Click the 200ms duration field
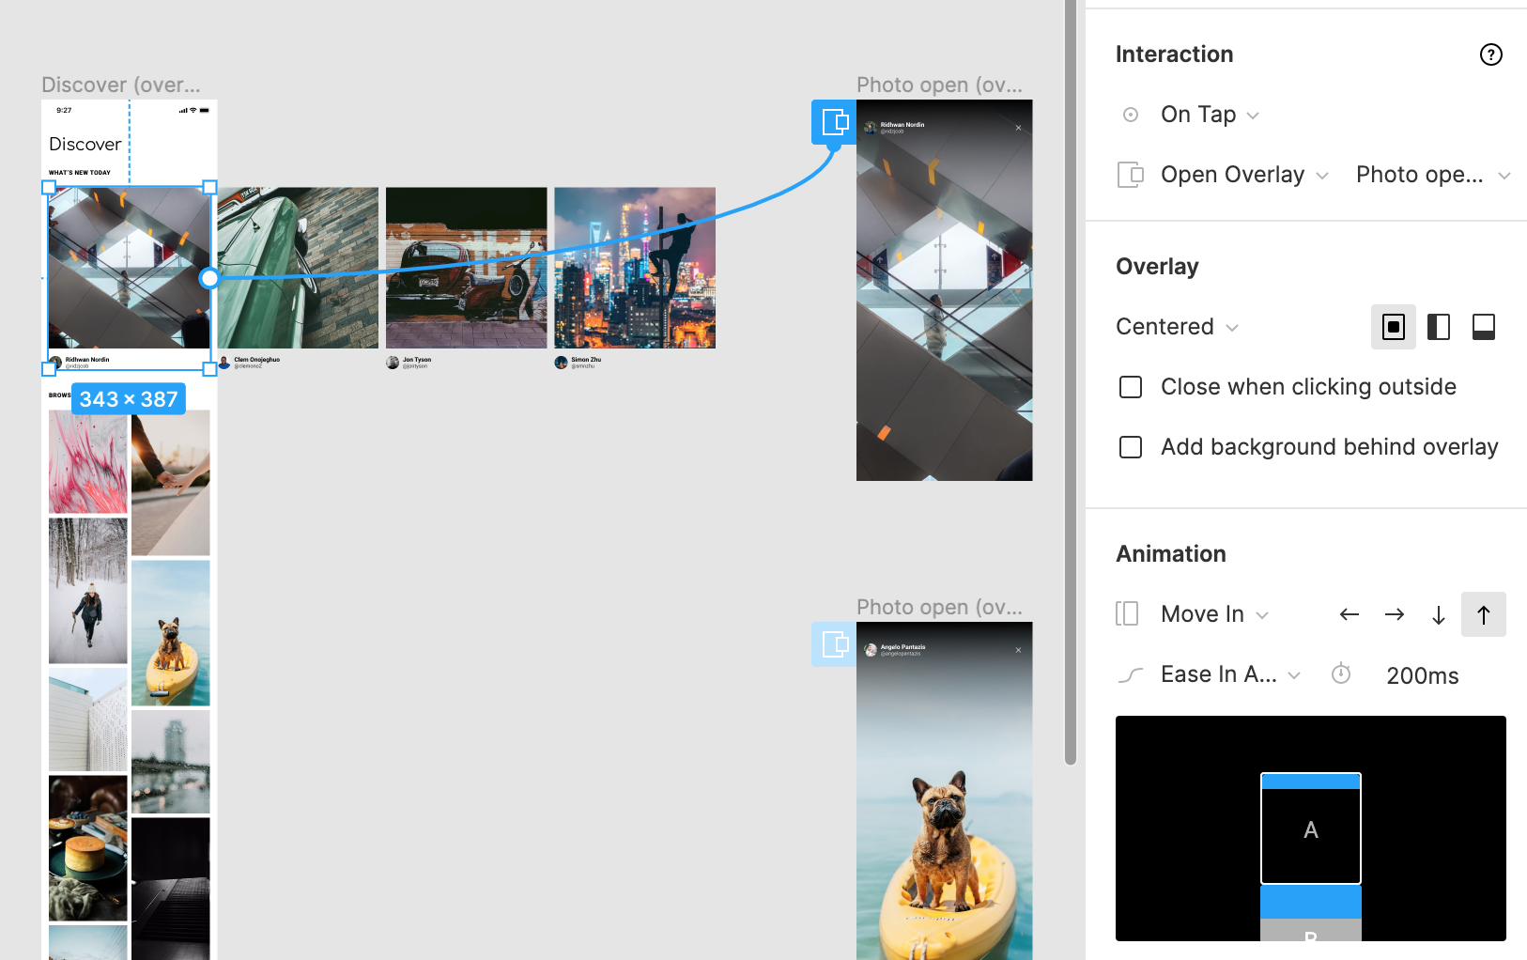 pyautogui.click(x=1422, y=675)
